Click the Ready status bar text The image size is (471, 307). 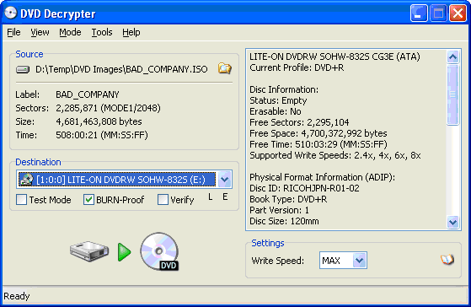17,296
